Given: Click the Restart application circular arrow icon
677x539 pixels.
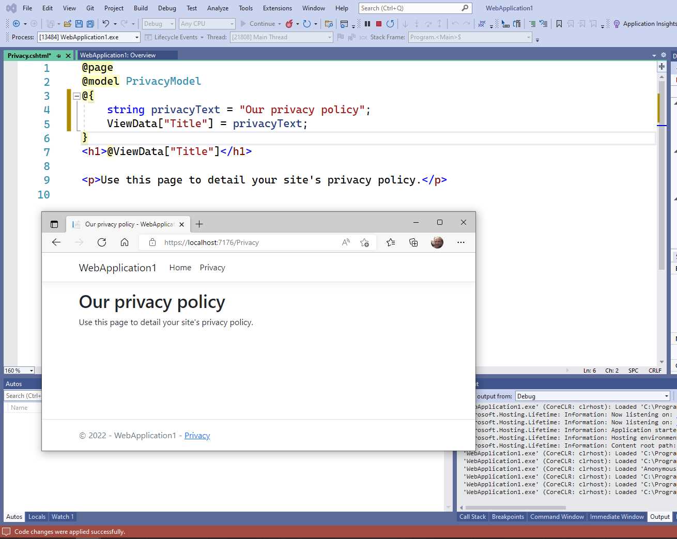Looking at the screenshot, I should tap(307, 24).
